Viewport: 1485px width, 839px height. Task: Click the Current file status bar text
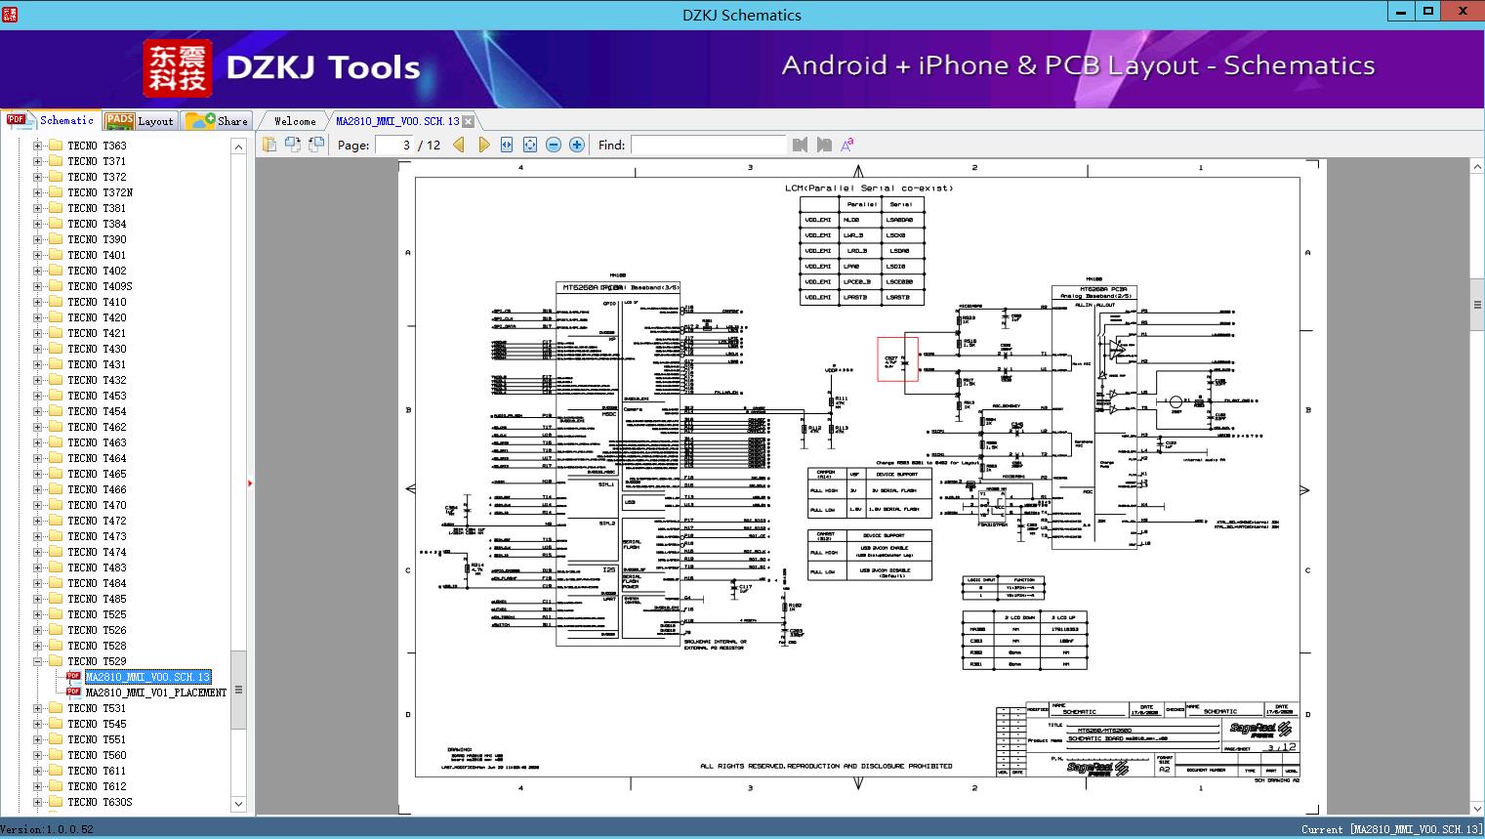[x=1391, y=829]
